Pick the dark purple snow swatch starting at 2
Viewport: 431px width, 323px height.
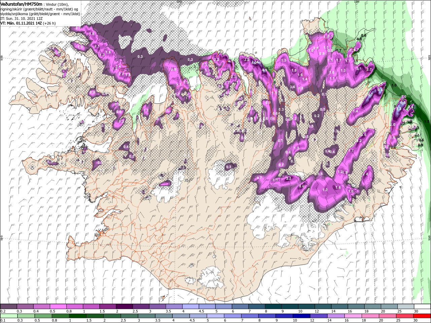point(124,307)
